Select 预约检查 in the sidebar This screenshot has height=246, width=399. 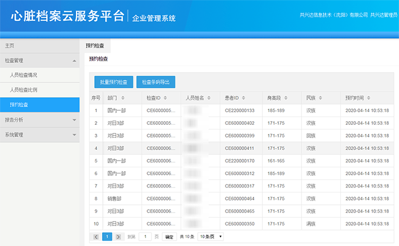(40, 105)
